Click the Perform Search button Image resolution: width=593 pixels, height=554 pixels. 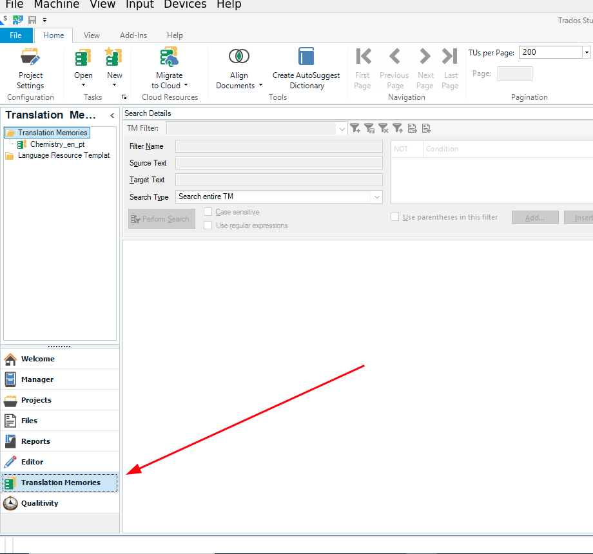(162, 219)
